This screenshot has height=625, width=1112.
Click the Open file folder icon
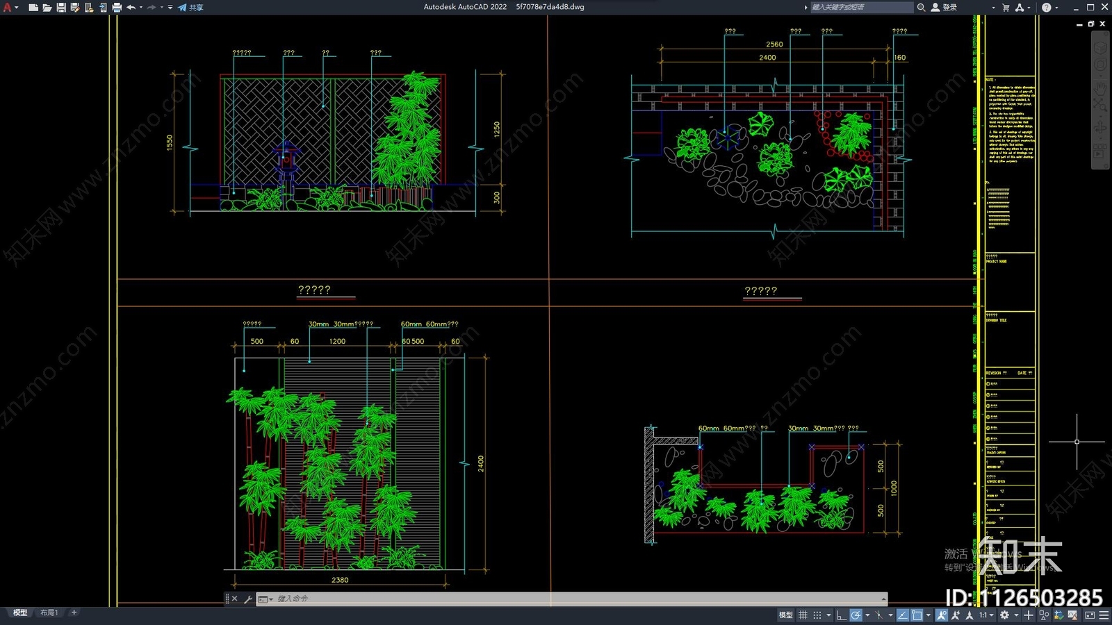click(x=47, y=7)
